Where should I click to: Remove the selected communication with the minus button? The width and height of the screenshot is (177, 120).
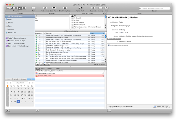click(x=41, y=64)
